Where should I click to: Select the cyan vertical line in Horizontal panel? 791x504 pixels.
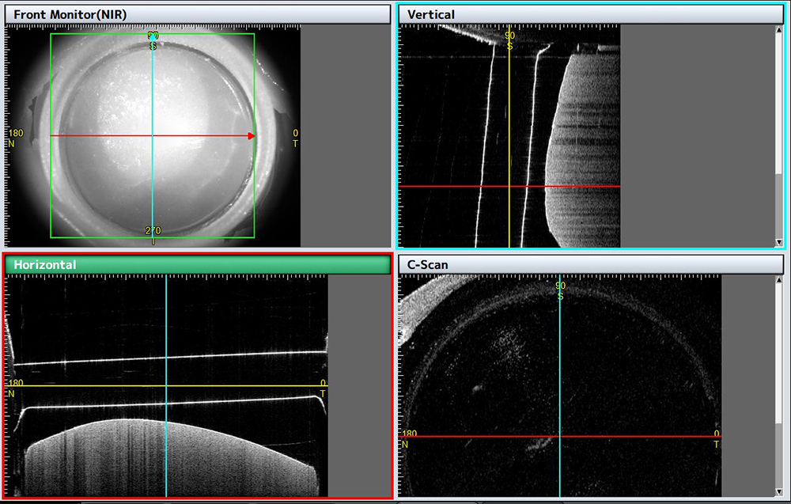(x=166, y=386)
